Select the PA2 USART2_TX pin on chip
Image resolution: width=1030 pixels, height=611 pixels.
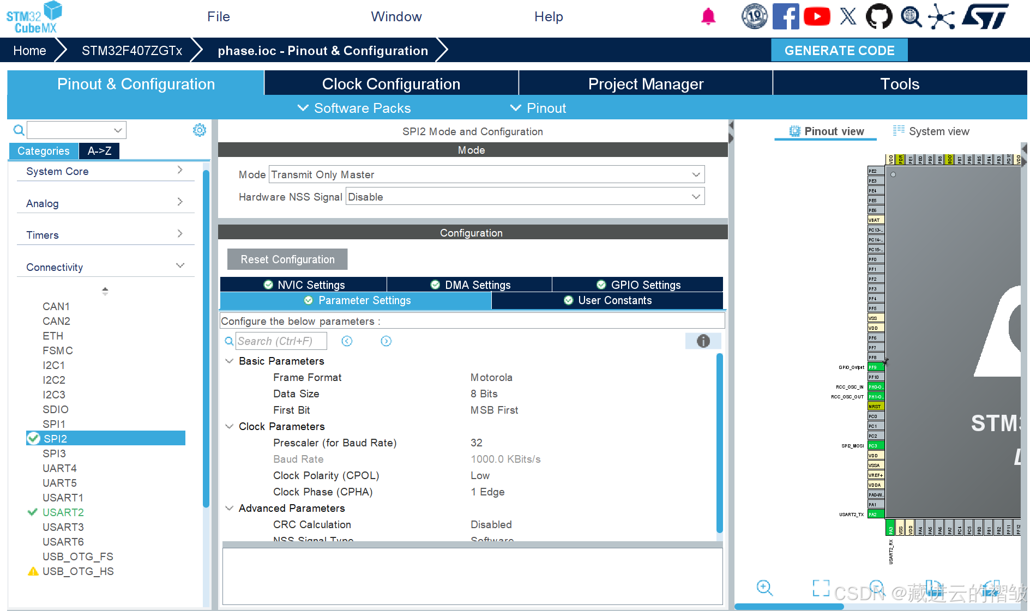(876, 515)
